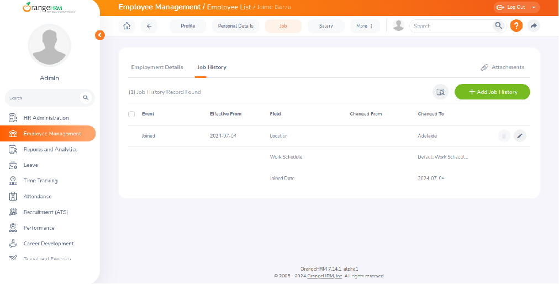Click the Performance sidebar icon
Viewport: 559px width, 284px height.
pyautogui.click(x=13, y=228)
